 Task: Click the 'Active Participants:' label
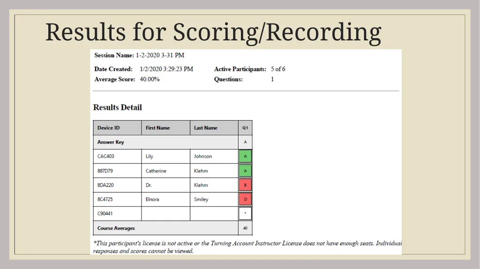[x=240, y=69]
